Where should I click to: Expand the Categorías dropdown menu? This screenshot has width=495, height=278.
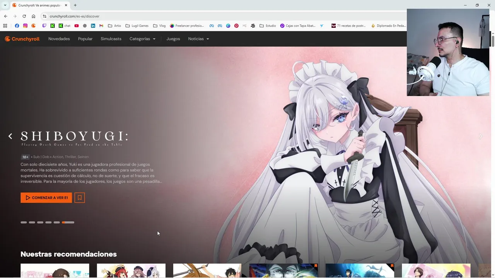142,39
